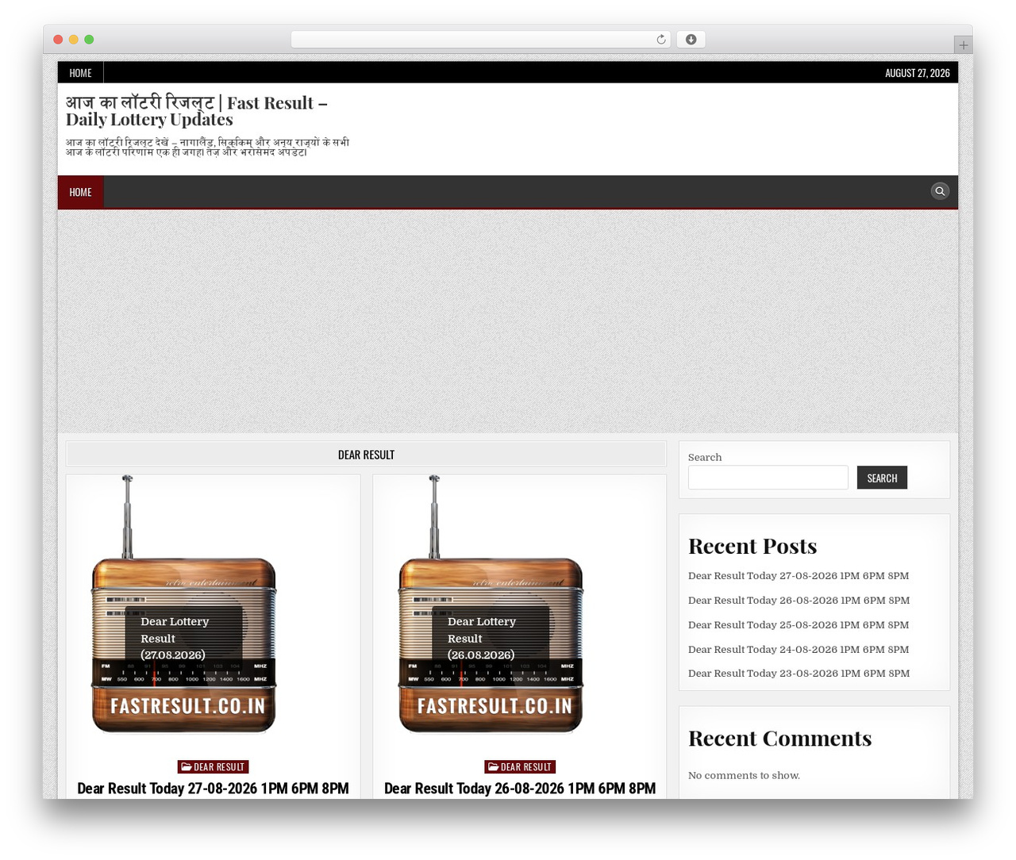
Task: Open Dear Result category tag under 26-08-2026 post
Action: pyautogui.click(x=520, y=766)
